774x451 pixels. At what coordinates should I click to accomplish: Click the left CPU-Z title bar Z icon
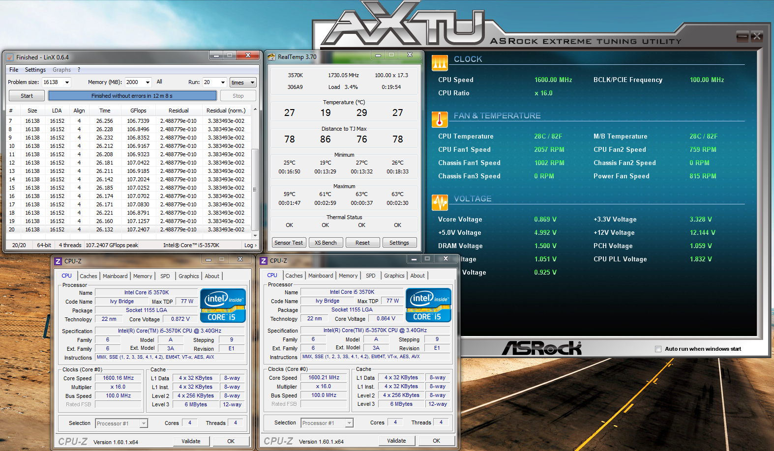coord(58,261)
